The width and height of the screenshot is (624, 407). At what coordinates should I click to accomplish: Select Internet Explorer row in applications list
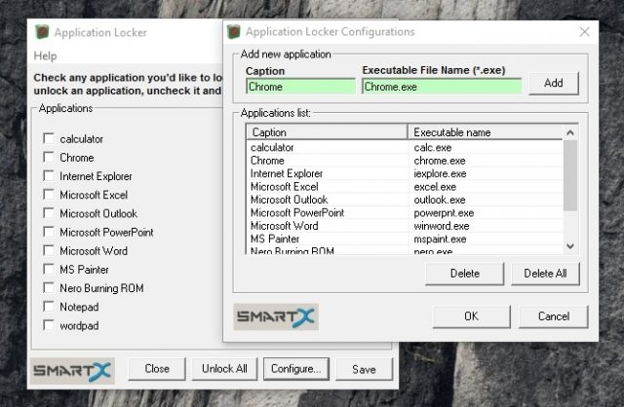405,173
